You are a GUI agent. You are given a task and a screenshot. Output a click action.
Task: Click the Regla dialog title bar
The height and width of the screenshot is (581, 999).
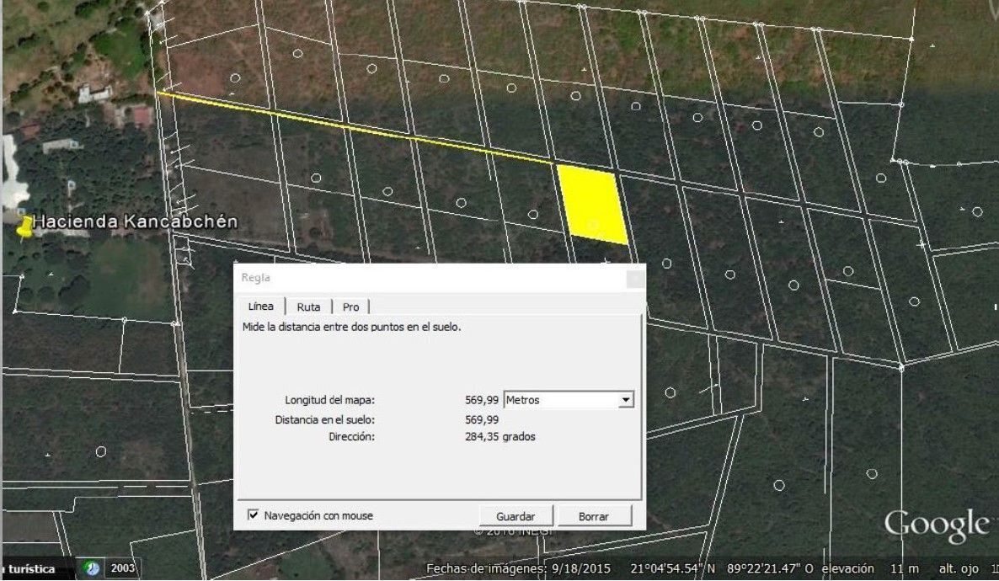tap(421, 278)
